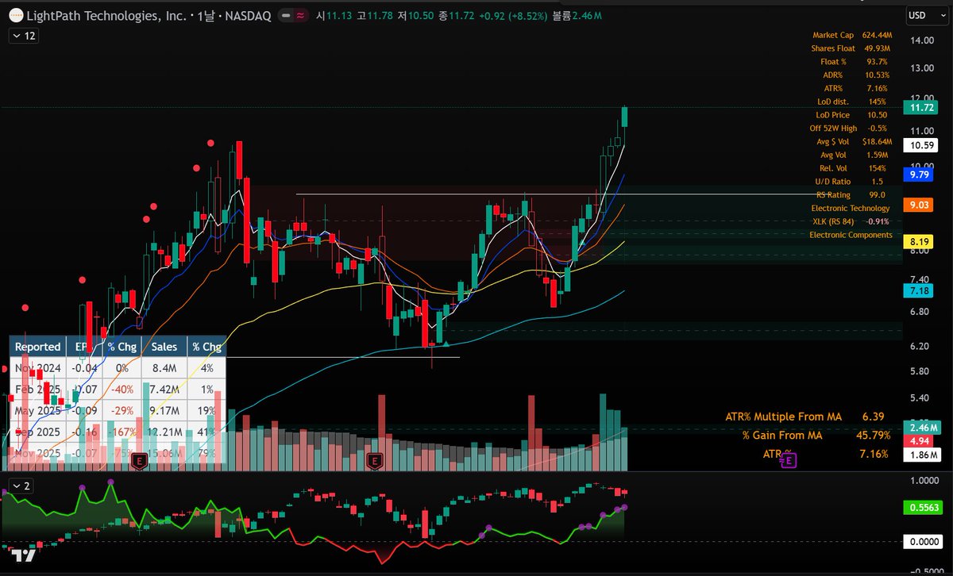Click the Sales column header in earnings table
The height and width of the screenshot is (576, 953).
(164, 347)
